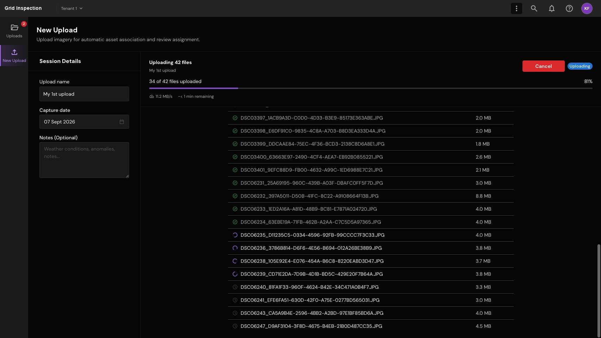Click pending clock icon for DSC06241 file
The image size is (601, 338).
235,300
